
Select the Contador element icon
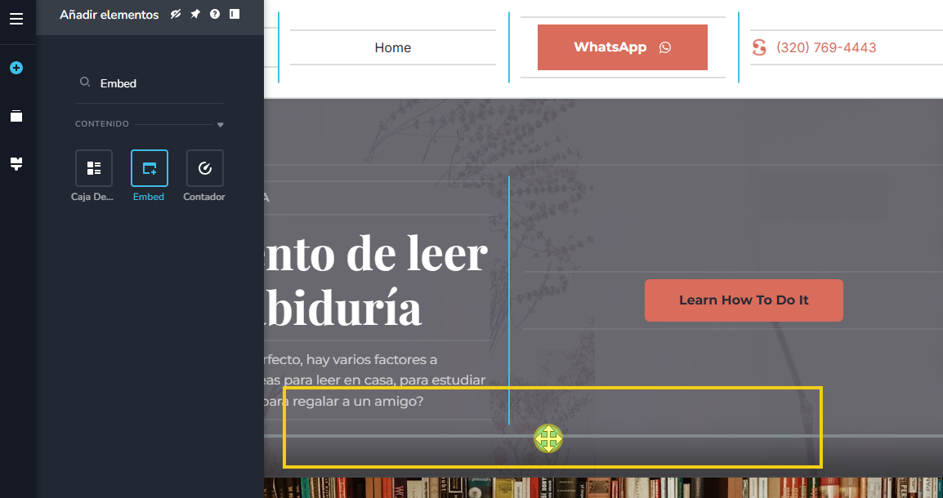click(x=203, y=168)
